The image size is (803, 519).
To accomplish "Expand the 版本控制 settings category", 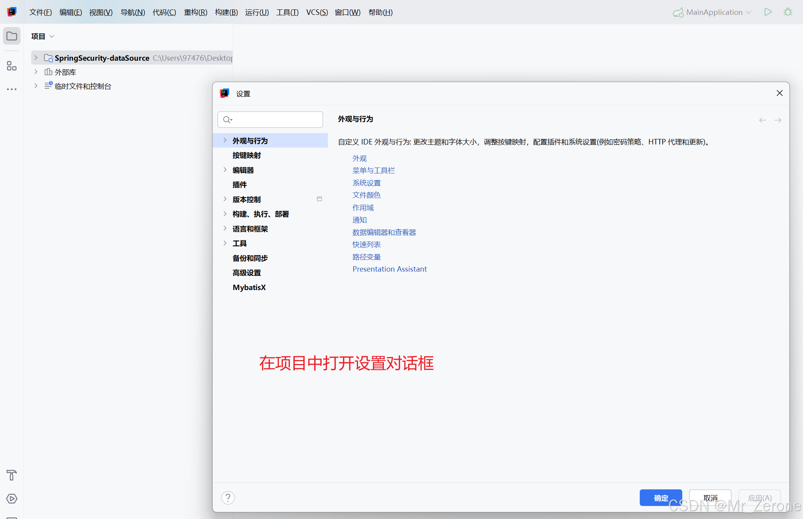I will (225, 199).
